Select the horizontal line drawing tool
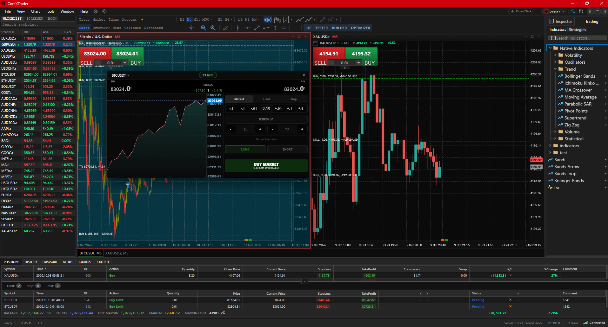 coord(247,28)
